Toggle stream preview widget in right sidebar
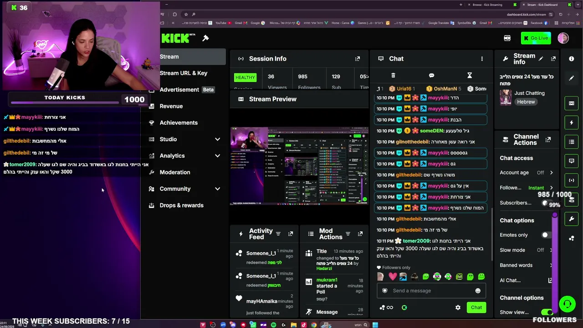This screenshot has height=328, width=583. (x=572, y=103)
